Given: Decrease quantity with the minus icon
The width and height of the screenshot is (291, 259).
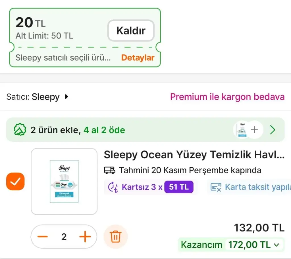Looking at the screenshot, I should [43, 237].
